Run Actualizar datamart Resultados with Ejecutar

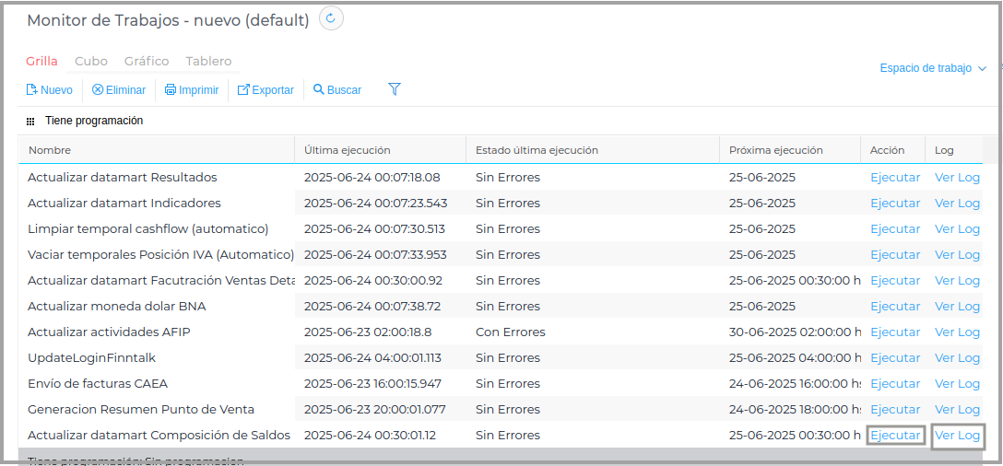tap(895, 178)
